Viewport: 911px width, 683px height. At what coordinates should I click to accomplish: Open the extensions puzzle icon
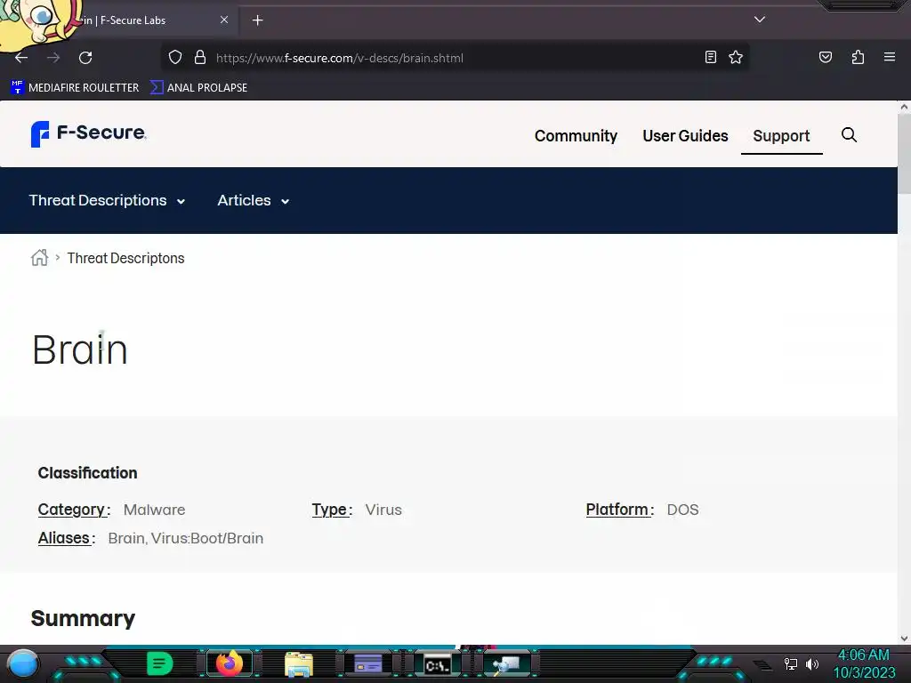(858, 57)
